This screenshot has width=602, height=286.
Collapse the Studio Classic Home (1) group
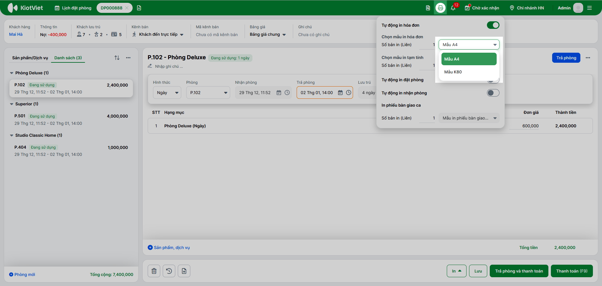click(x=12, y=135)
